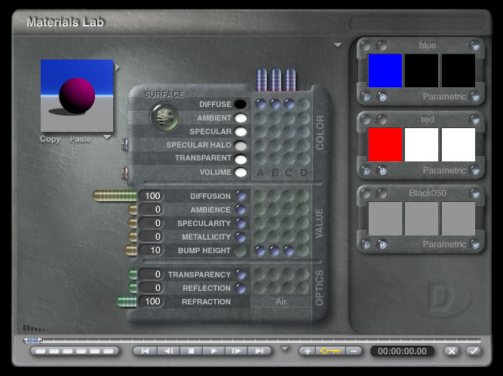Image resolution: width=503 pixels, height=376 pixels.
Task: Click second pinkish round button atop red panel
Action: 382,120
